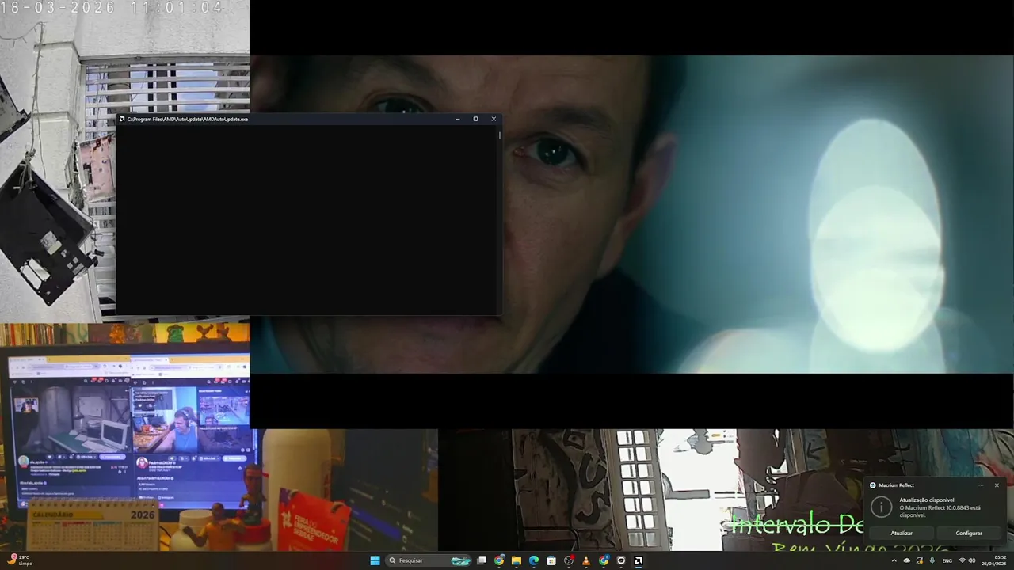Open notification options three-dot menu
The height and width of the screenshot is (570, 1014).
[981, 485]
